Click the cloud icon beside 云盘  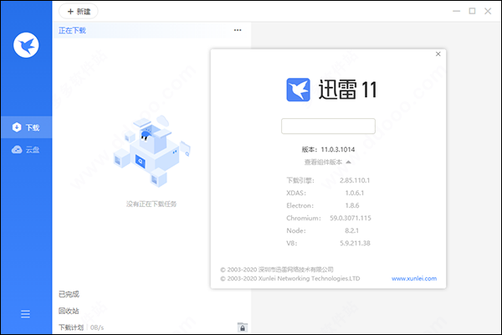coord(17,150)
